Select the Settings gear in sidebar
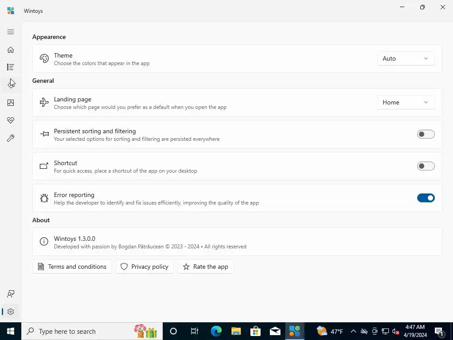Image resolution: width=453 pixels, height=340 pixels. 11,312
